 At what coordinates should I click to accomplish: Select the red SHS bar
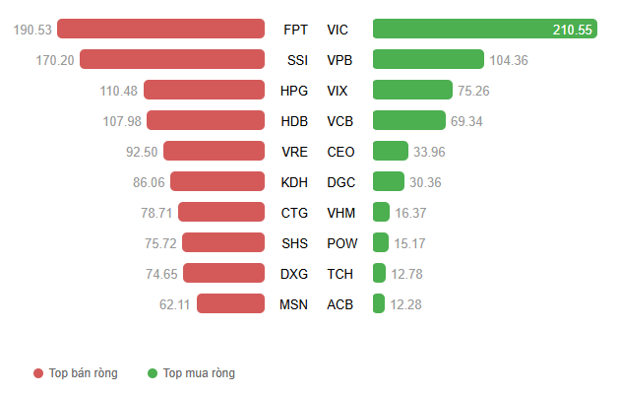pos(223,242)
